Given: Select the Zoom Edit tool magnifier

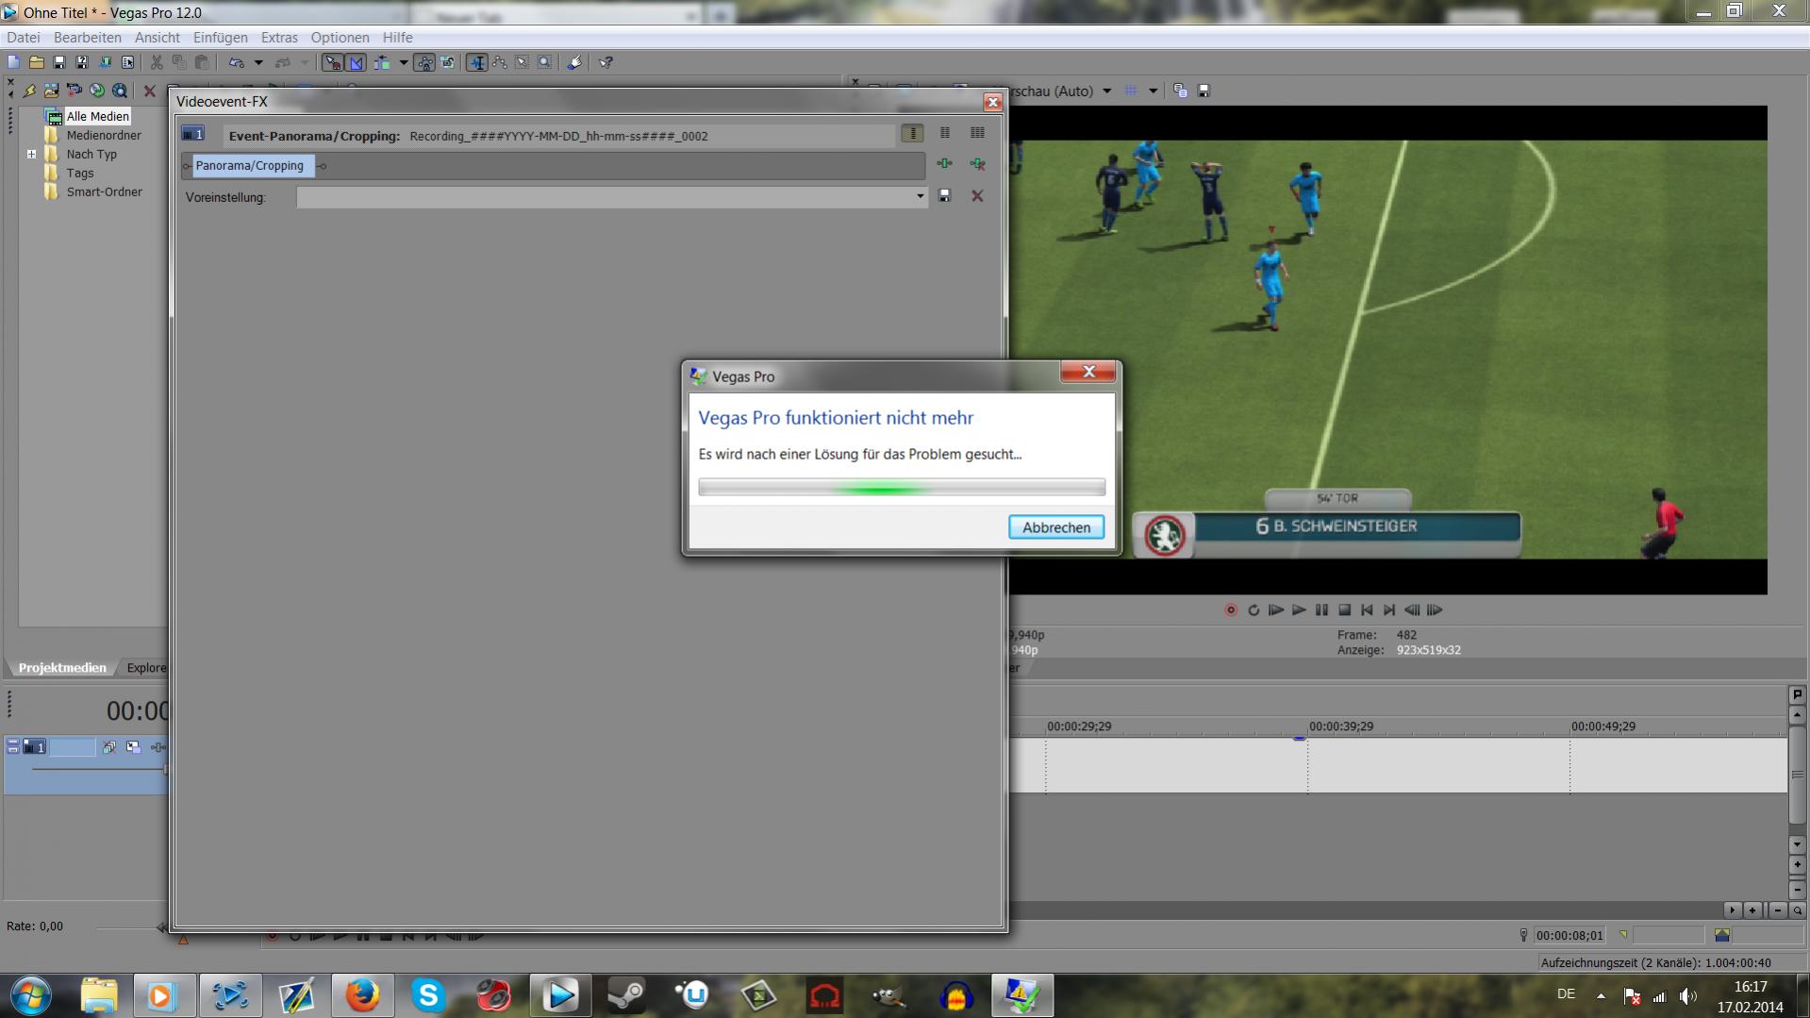Looking at the screenshot, I should tap(545, 62).
